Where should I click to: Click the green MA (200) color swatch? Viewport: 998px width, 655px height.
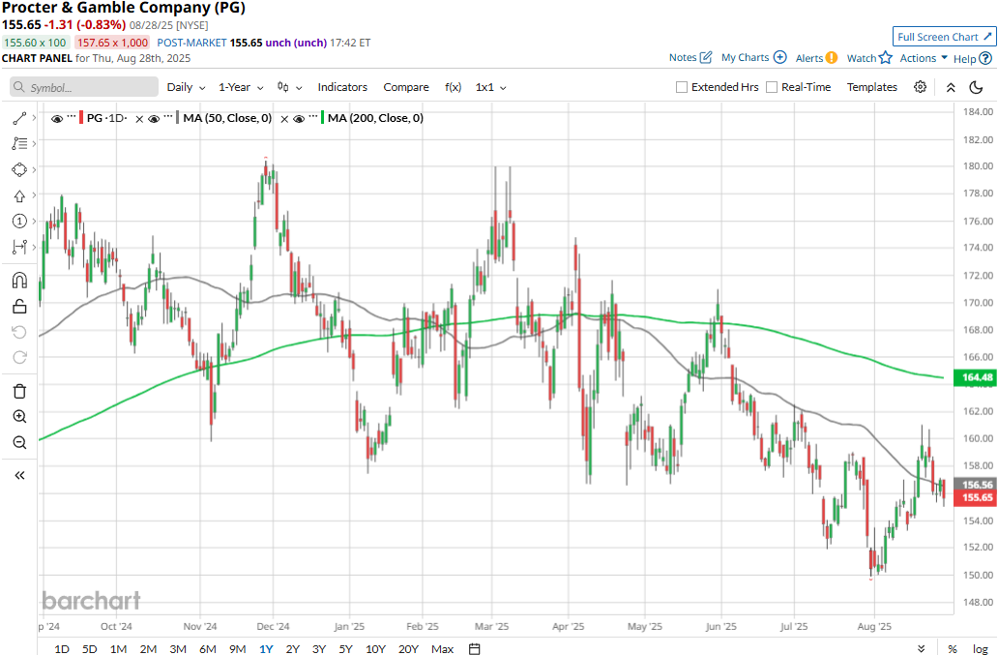coord(323,118)
